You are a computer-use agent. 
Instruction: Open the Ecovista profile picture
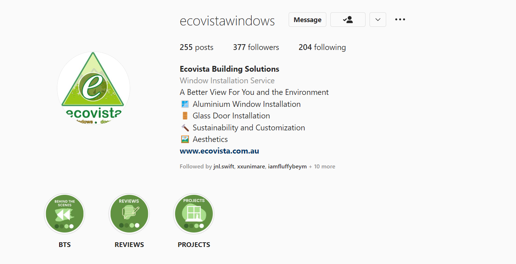[94, 88]
